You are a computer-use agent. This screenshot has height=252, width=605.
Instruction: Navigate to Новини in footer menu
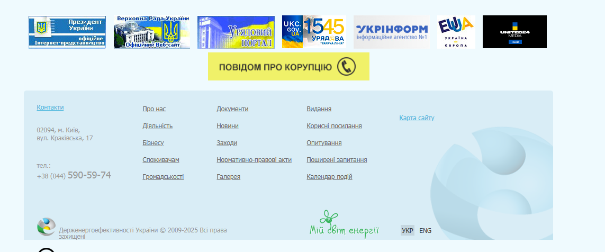click(228, 126)
